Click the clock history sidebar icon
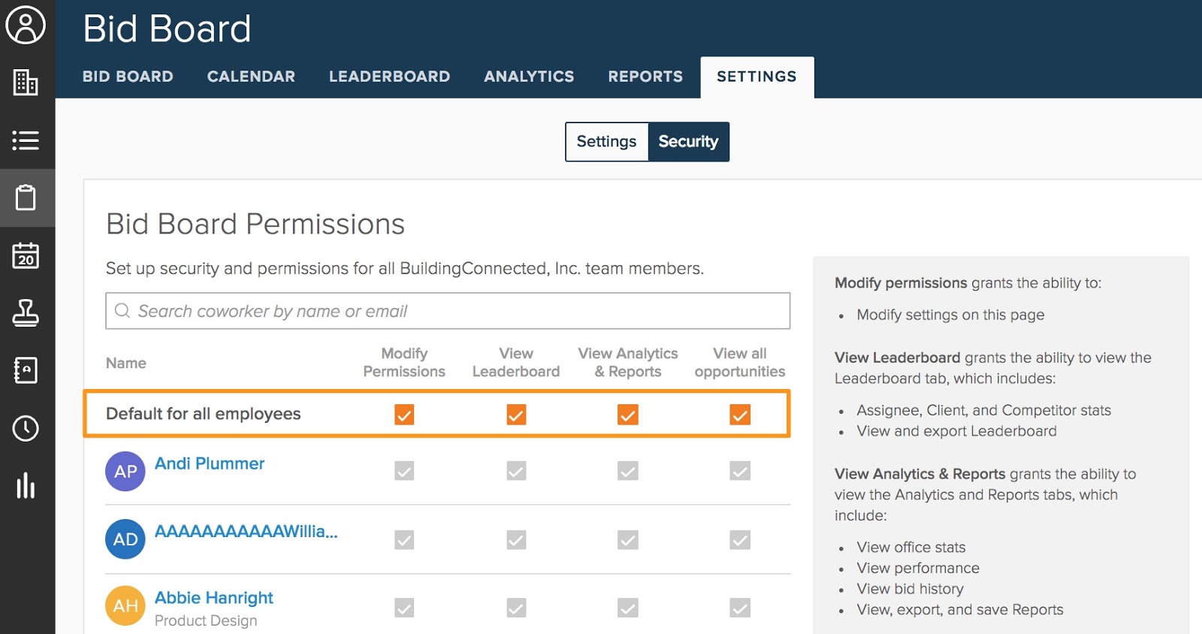The height and width of the screenshot is (634, 1202). coord(26,428)
